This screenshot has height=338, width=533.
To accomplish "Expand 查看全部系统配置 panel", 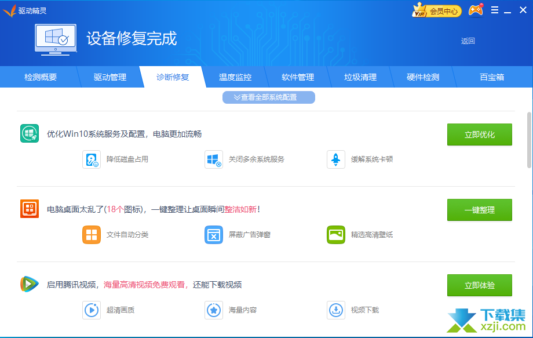I will coord(269,97).
